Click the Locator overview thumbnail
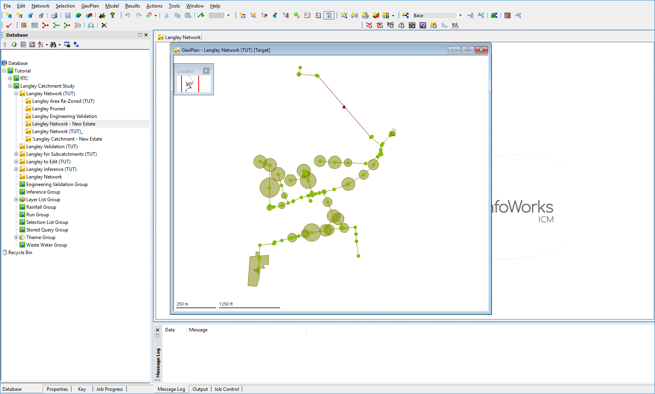This screenshot has height=394, width=655. pyautogui.click(x=193, y=84)
